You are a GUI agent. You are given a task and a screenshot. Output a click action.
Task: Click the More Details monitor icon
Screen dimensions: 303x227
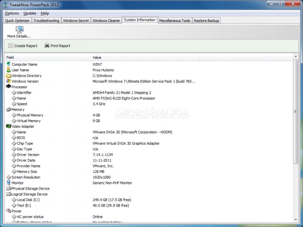point(19,30)
